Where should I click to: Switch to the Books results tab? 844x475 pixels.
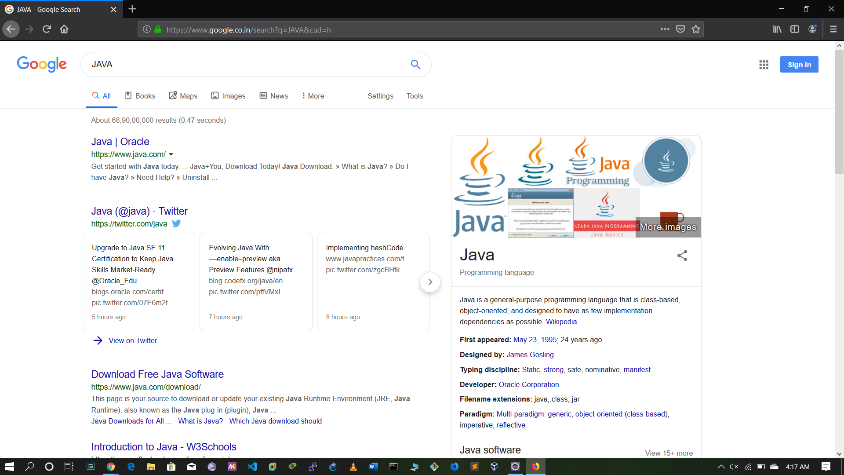(x=140, y=96)
